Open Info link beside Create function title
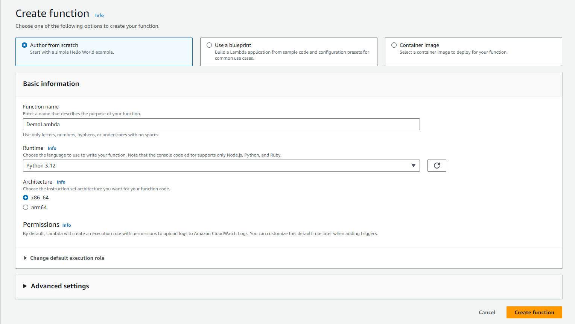This screenshot has height=324, width=575. (x=99, y=15)
